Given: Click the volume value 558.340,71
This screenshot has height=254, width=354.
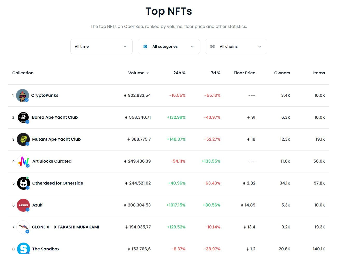Looking at the screenshot, I should point(140,117).
